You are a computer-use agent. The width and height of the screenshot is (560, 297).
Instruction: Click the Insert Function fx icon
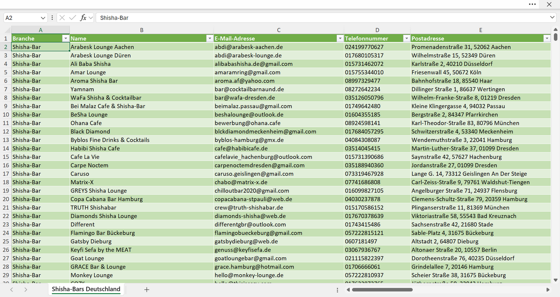(x=83, y=18)
